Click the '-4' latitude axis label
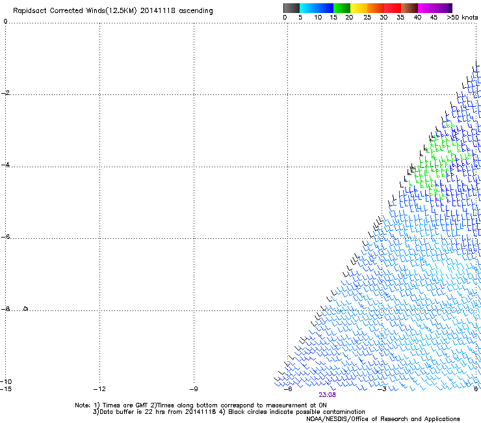481x423 pixels. [x=5, y=165]
